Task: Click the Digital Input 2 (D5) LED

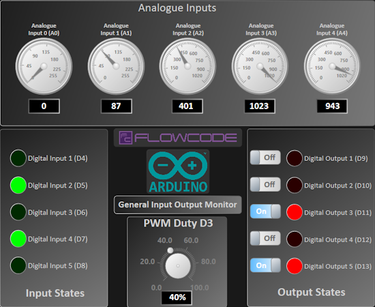Action: tap(18, 185)
